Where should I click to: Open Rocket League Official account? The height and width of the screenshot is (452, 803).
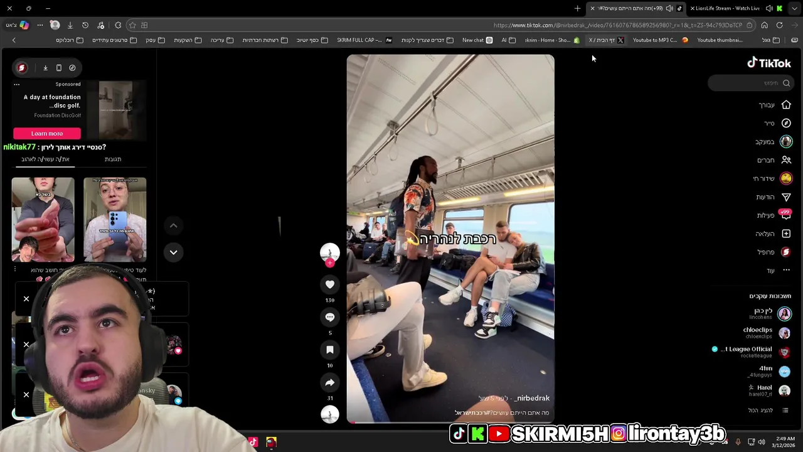click(752, 352)
